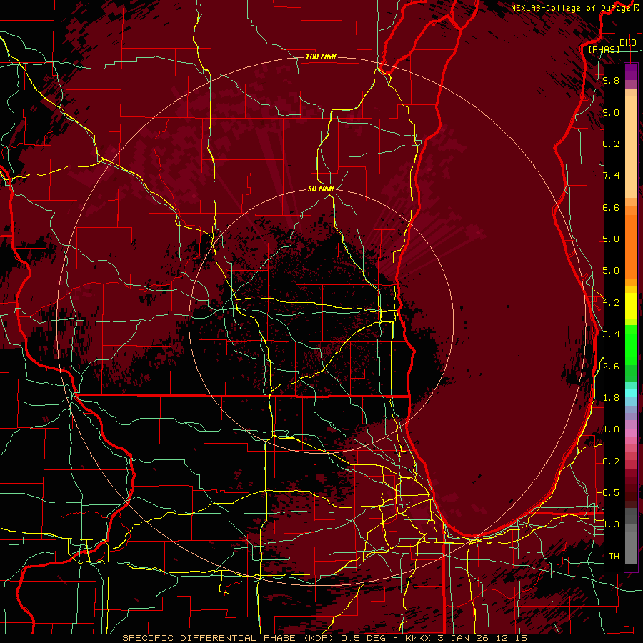Click the 2.6 scale value

pyautogui.click(x=611, y=367)
